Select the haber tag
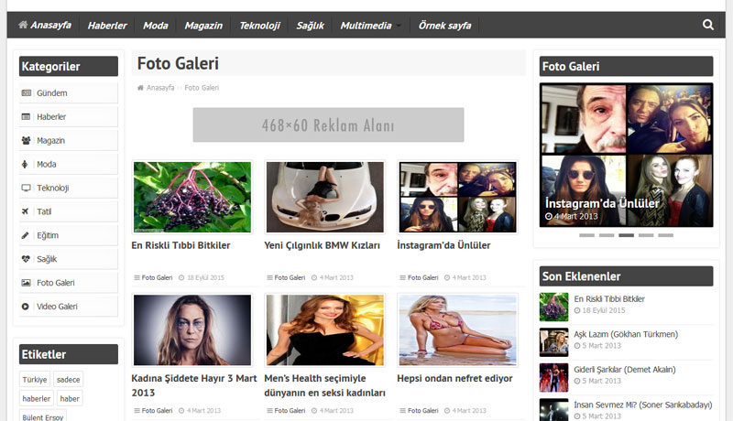Viewport: 733px width, 421px height. 70,399
